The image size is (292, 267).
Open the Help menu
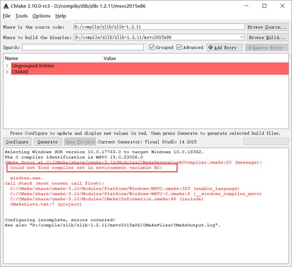point(61,16)
